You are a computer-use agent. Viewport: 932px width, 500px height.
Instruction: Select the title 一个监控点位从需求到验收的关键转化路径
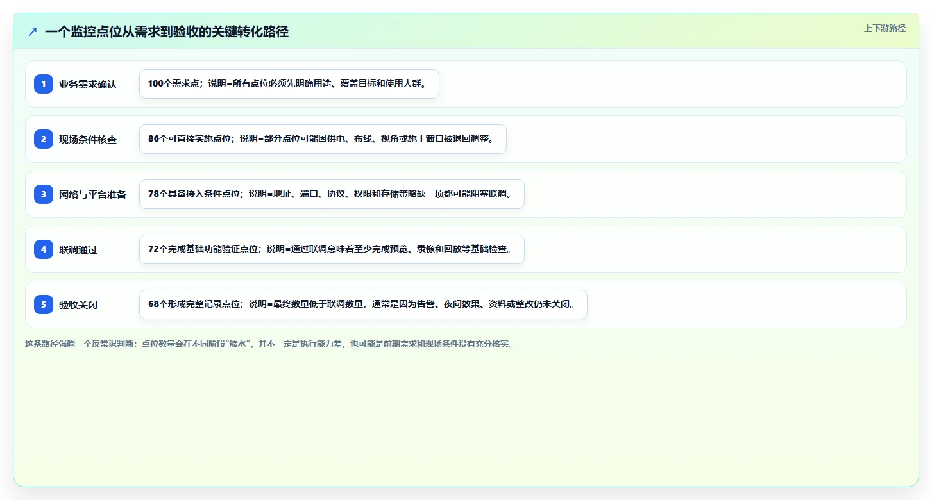[167, 32]
